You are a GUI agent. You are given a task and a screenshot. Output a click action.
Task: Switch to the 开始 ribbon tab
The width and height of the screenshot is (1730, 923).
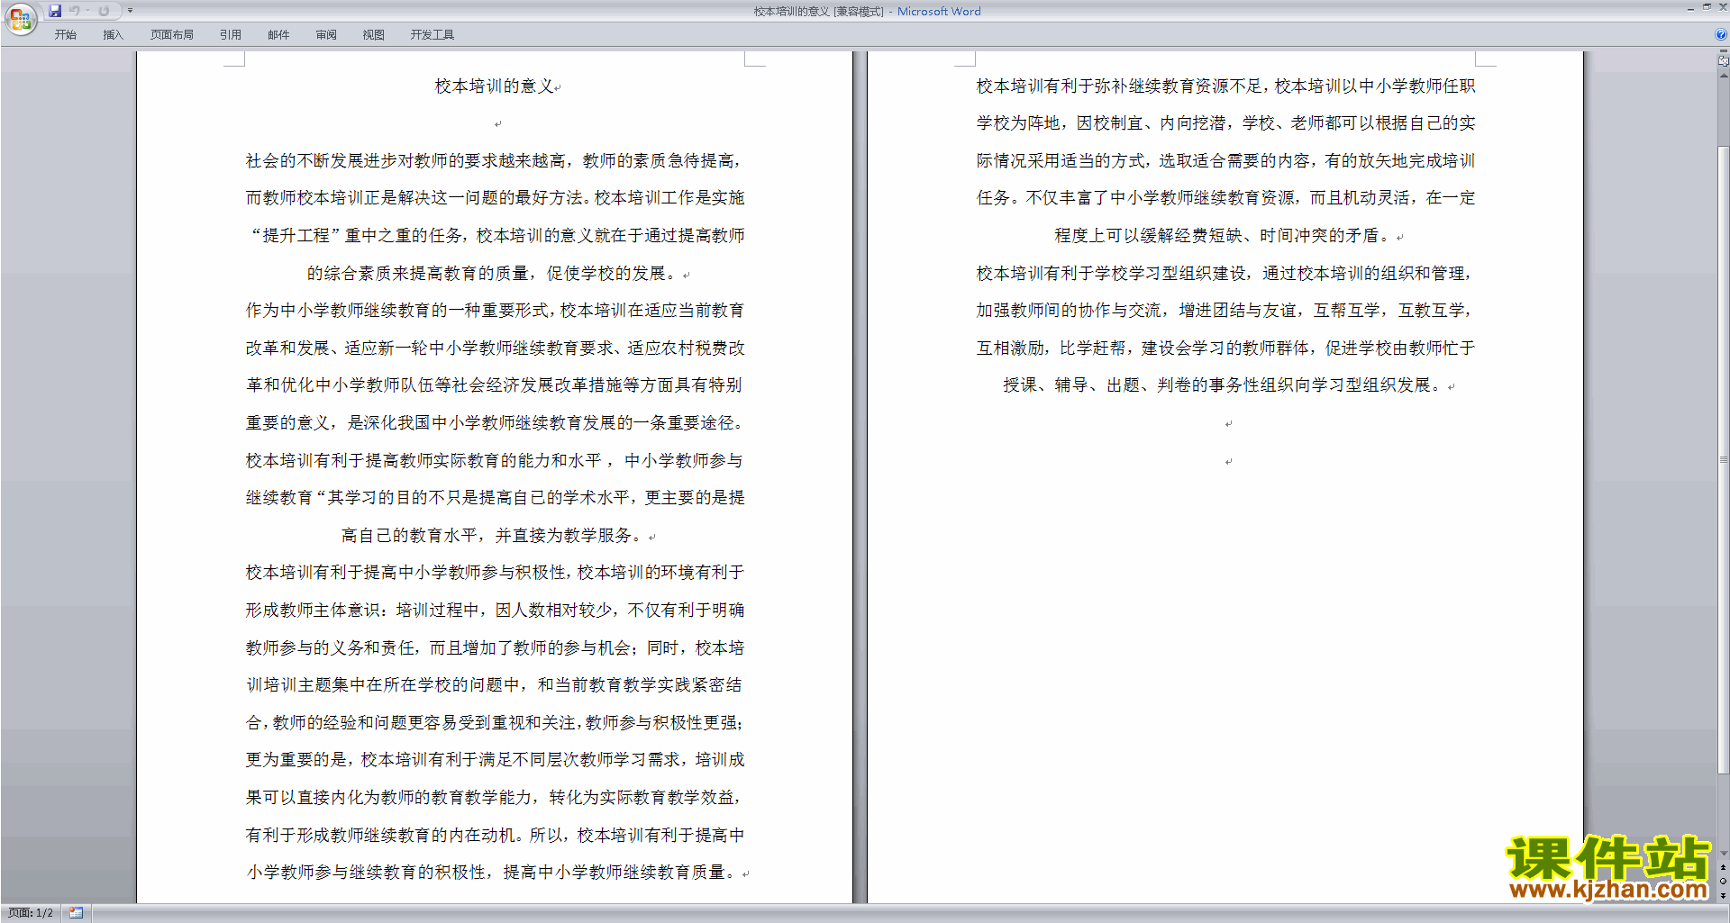click(x=65, y=34)
